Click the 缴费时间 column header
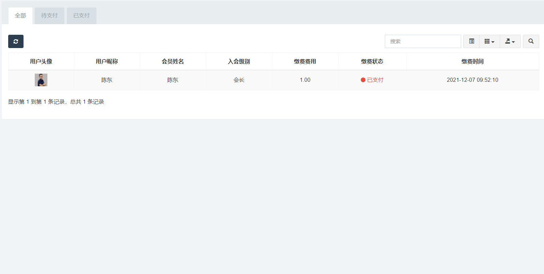Screen dimensions: 544x274 point(473,61)
